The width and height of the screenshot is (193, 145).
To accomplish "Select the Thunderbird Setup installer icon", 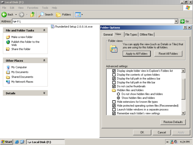I will [x=52, y=27].
